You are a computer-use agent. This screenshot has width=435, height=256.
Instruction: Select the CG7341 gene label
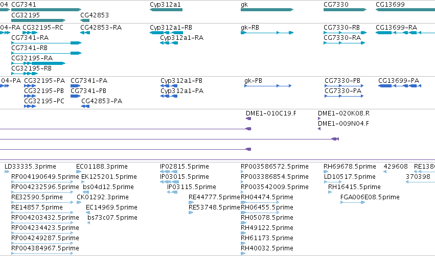coord(24,5)
